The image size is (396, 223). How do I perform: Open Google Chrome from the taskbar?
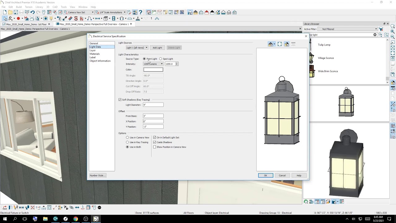75,219
